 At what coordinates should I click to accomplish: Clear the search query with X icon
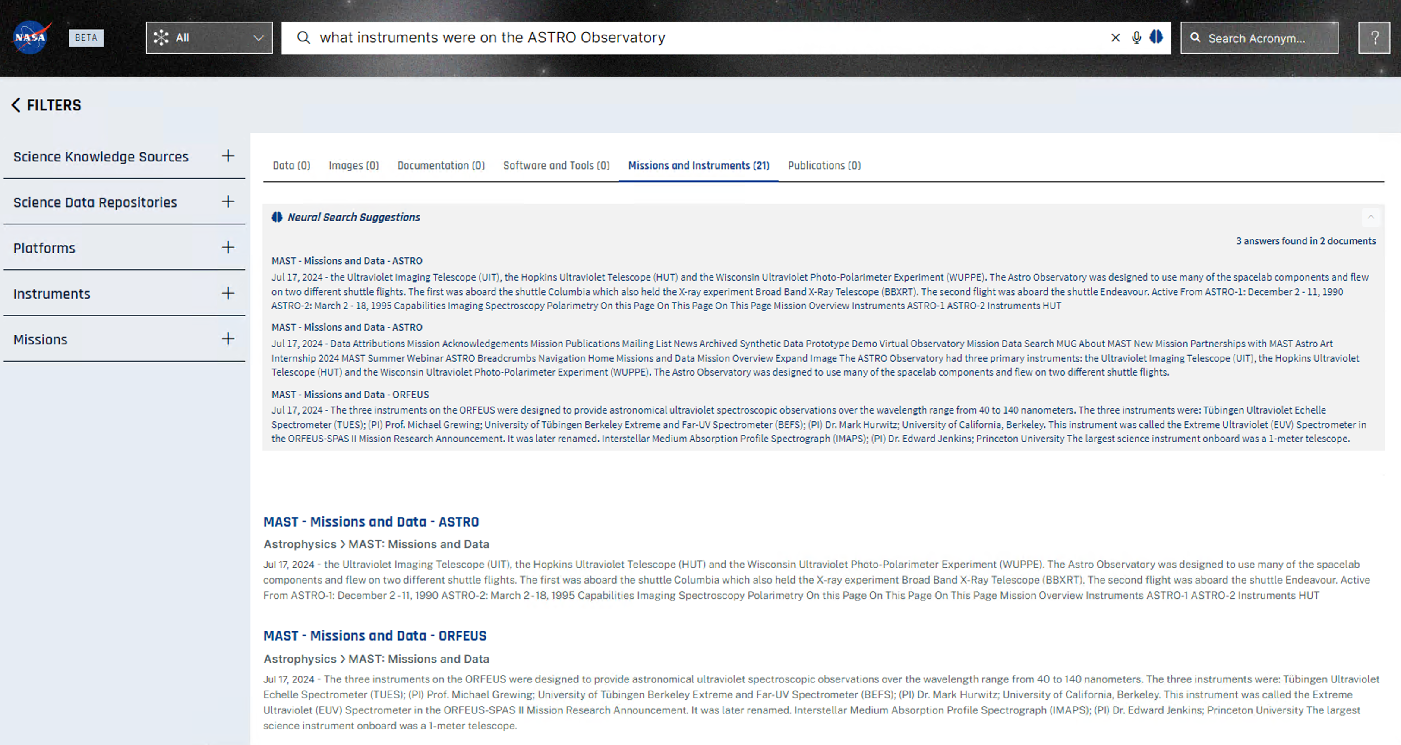point(1115,38)
